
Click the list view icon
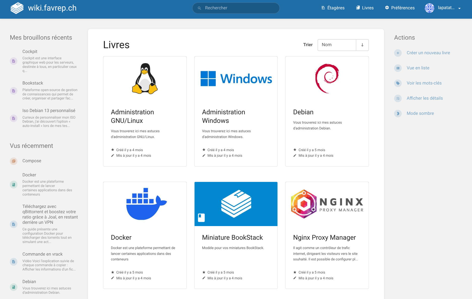(398, 68)
